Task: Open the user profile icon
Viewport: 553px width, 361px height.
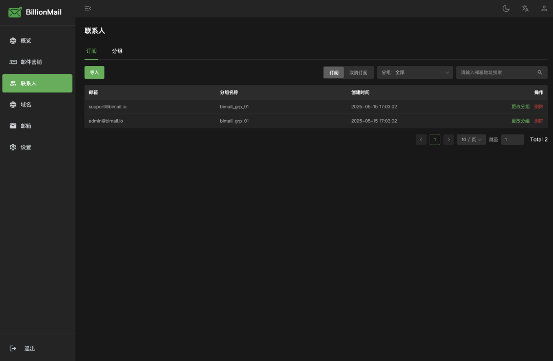Action: (544, 9)
